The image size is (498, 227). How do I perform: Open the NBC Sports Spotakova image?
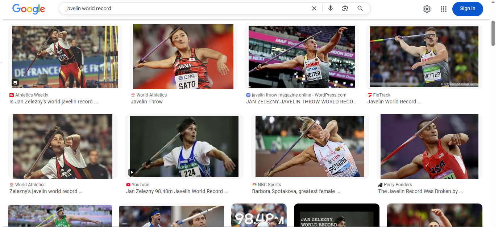click(x=310, y=146)
